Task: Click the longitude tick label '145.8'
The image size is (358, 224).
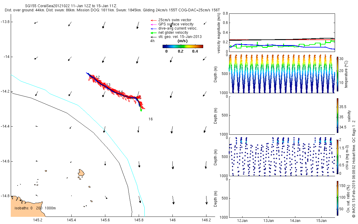Action: (x=139, y=220)
